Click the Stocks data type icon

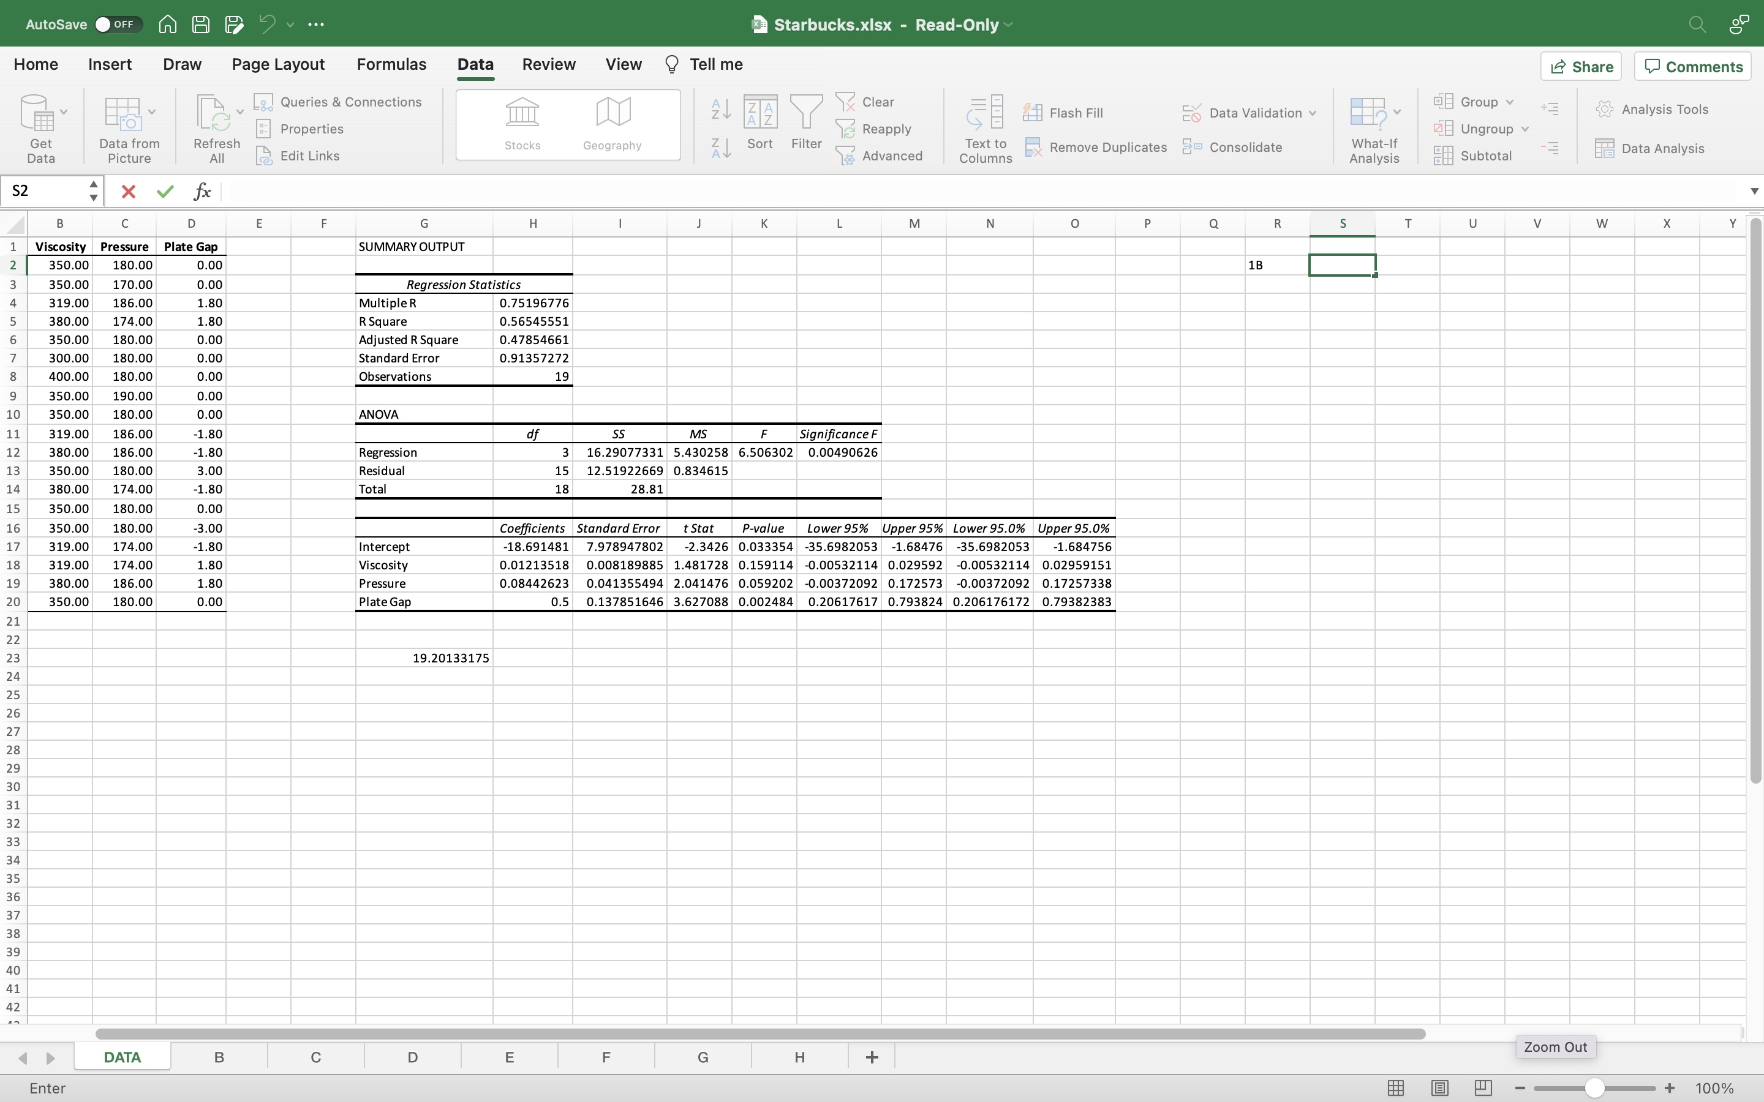522,113
